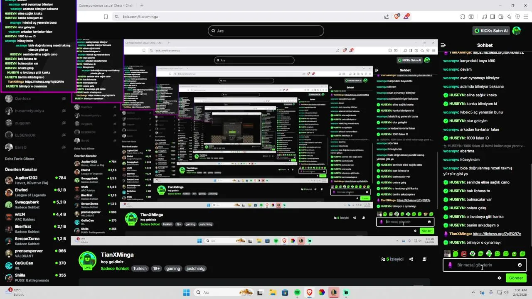Click the justchintg tag
Image resolution: width=532 pixels, height=299 pixels.
(x=196, y=269)
